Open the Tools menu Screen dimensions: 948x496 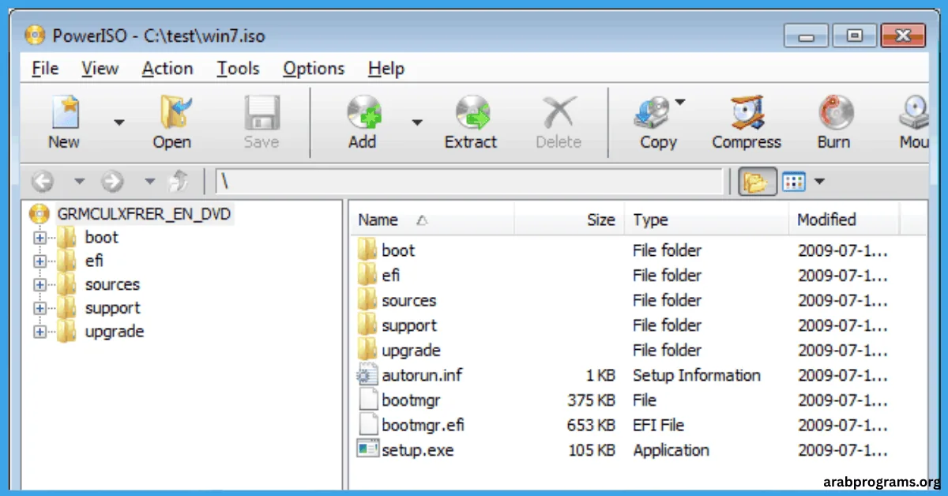pos(238,69)
